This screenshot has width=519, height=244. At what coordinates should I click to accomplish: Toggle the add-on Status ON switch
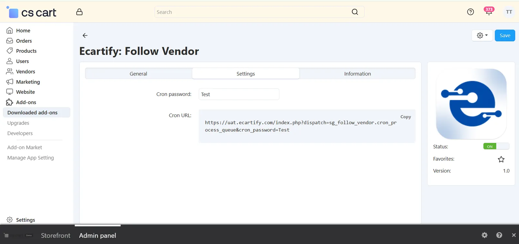coord(496,147)
